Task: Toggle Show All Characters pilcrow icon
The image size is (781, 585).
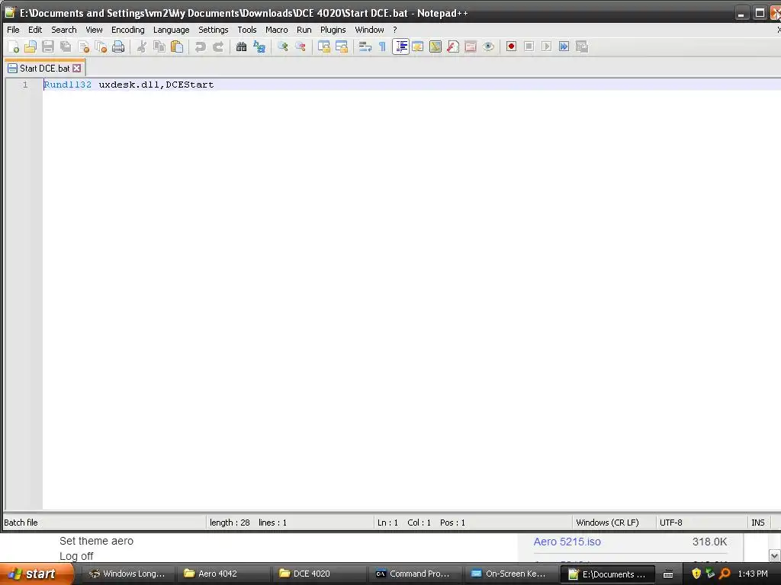Action: pyautogui.click(x=383, y=46)
